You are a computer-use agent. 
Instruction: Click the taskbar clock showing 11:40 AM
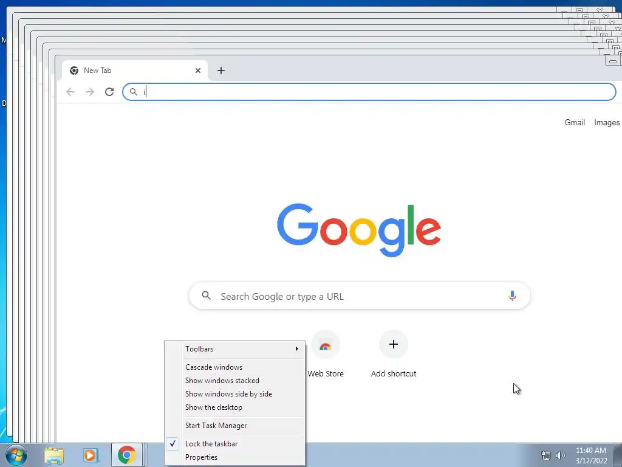tap(591, 455)
